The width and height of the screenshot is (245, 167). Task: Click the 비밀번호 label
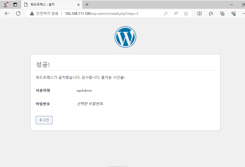tap(43, 104)
